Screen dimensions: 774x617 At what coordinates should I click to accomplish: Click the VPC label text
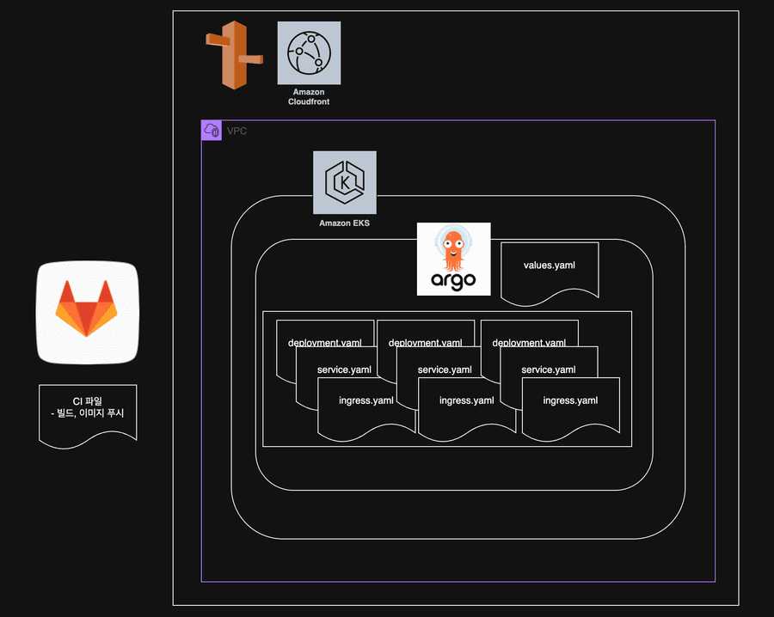coord(237,131)
